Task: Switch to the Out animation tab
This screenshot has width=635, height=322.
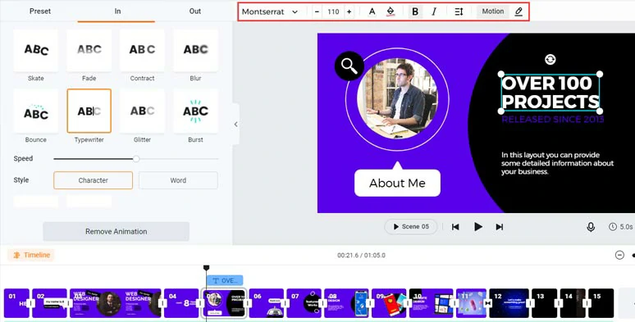Action: coord(194,11)
